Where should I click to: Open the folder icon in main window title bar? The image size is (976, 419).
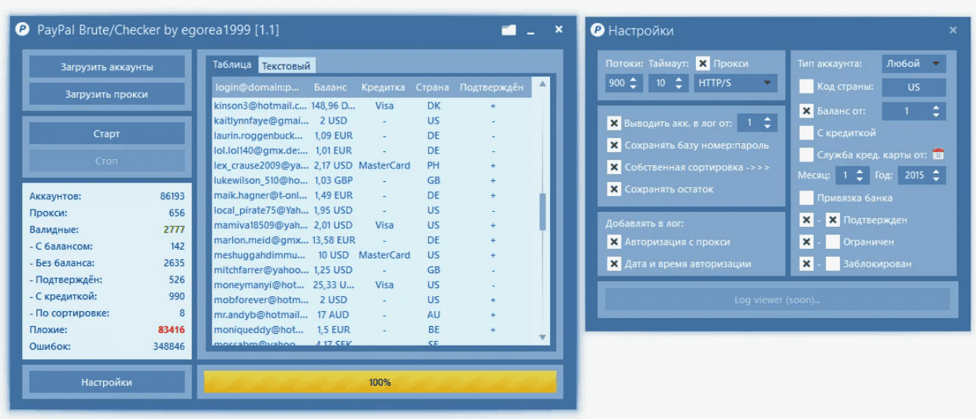508,30
